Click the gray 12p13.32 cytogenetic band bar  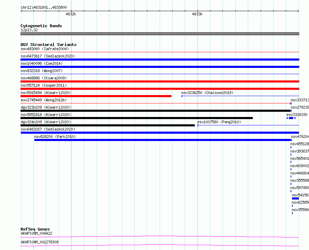click(x=160, y=34)
